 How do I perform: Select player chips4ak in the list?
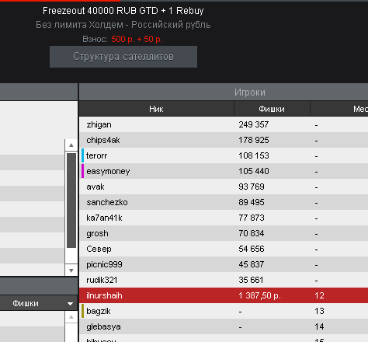[x=224, y=140]
